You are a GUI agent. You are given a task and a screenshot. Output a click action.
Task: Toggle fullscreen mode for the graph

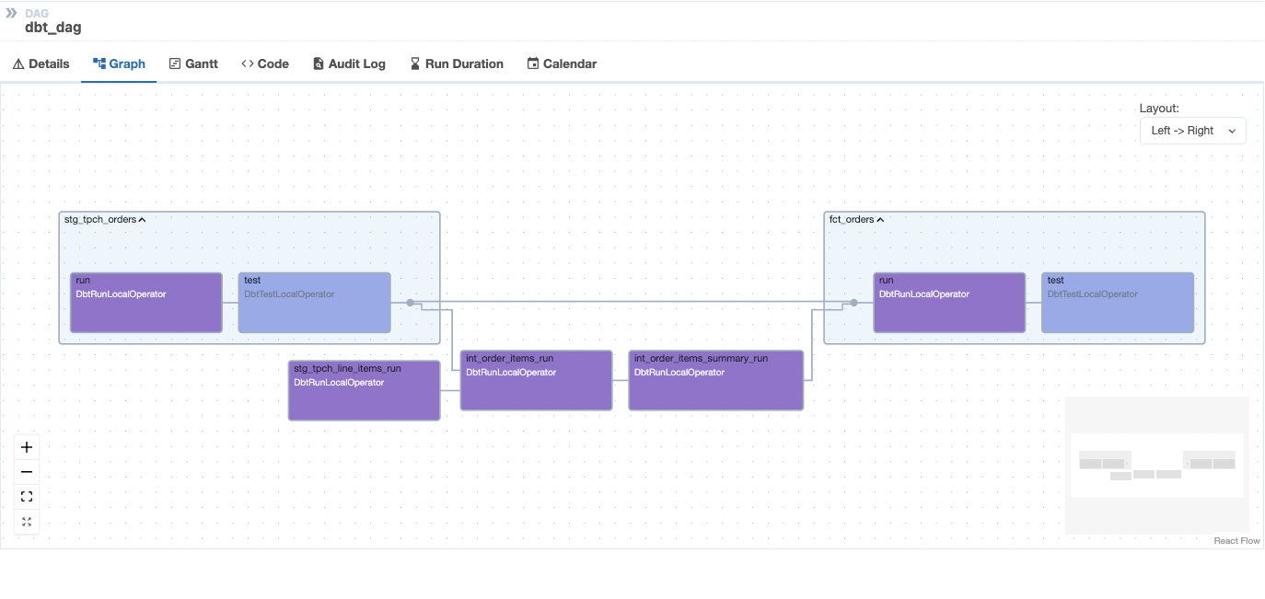tap(26, 521)
